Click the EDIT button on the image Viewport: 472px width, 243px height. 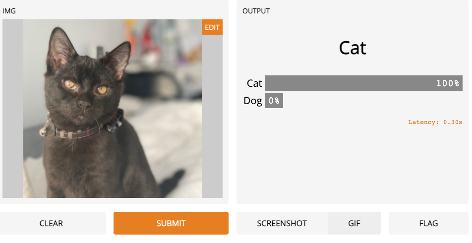[x=212, y=27]
